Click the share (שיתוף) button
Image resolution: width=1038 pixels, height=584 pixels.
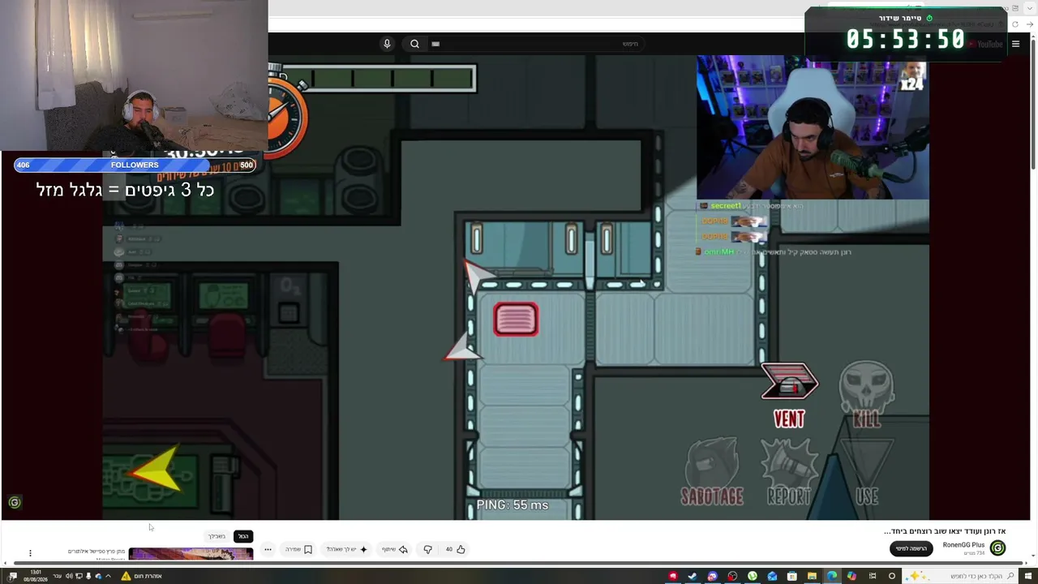click(x=395, y=549)
